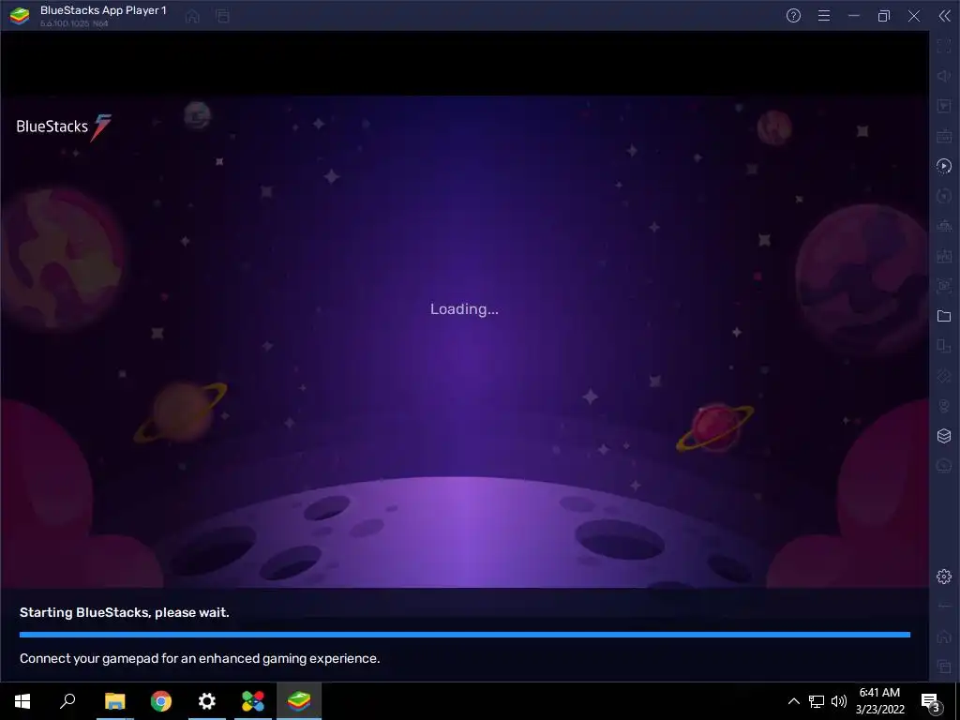The image size is (960, 720).
Task: Restore down the BlueStacks window
Action: click(x=884, y=16)
